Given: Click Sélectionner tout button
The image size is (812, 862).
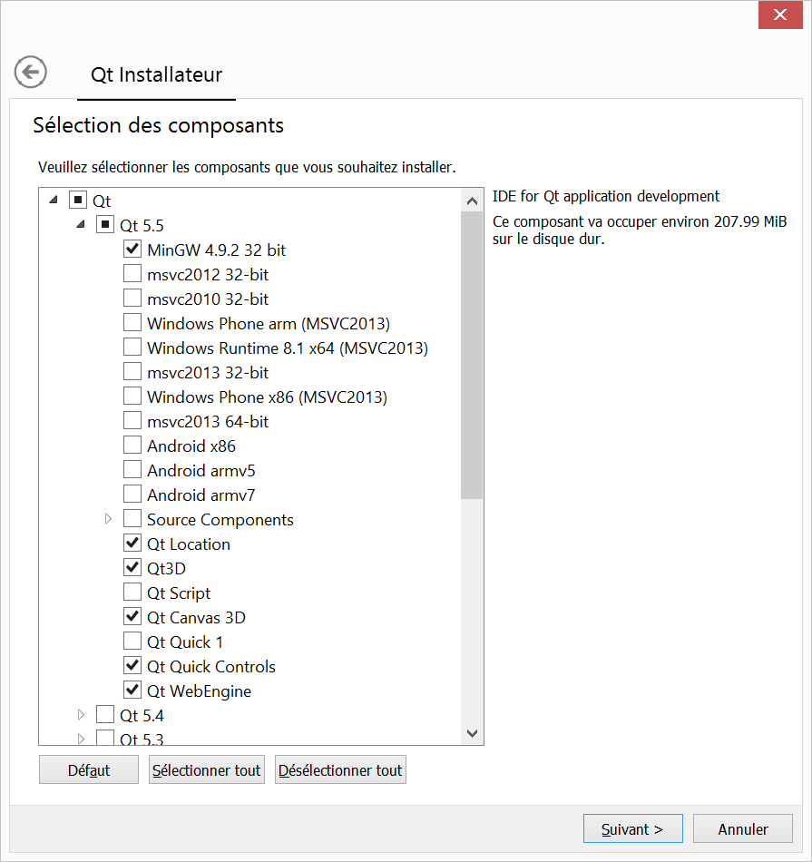Looking at the screenshot, I should pyautogui.click(x=206, y=769).
